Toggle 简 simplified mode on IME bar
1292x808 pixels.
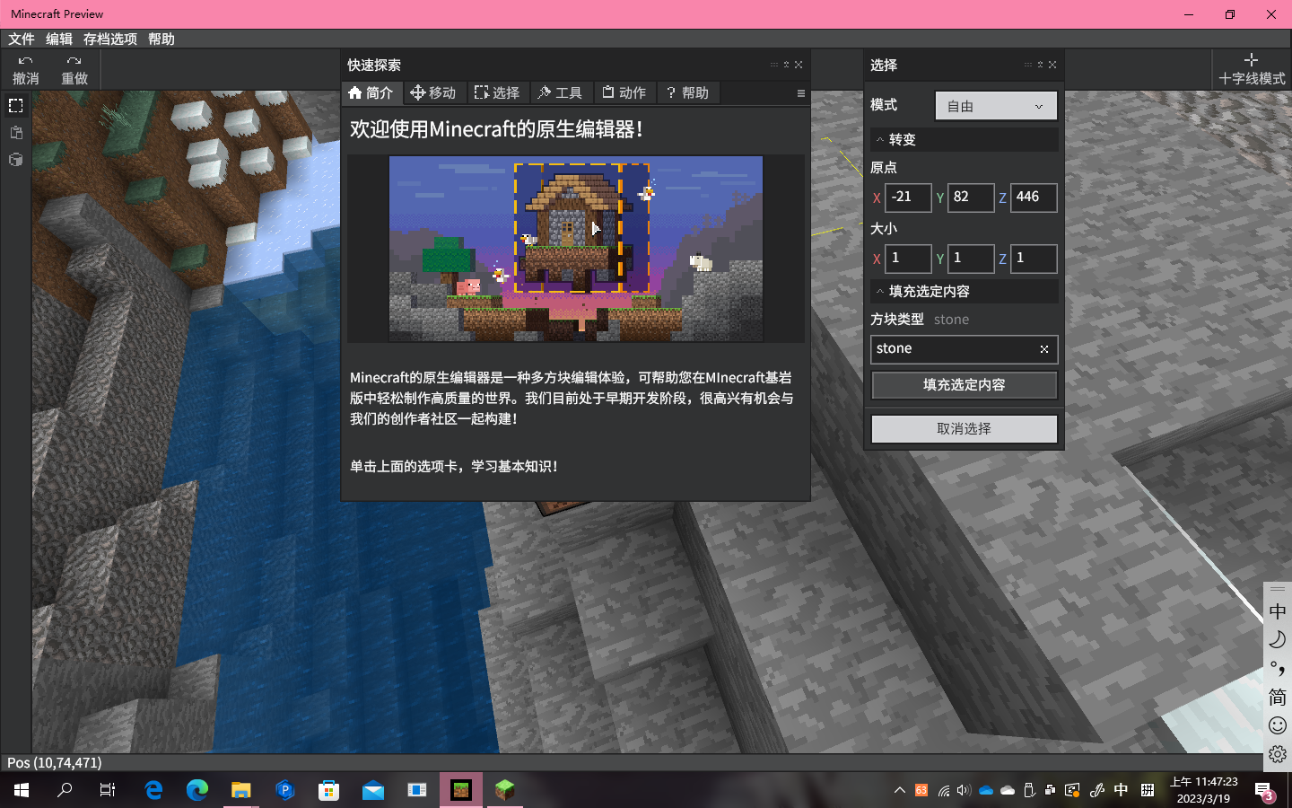click(1278, 698)
